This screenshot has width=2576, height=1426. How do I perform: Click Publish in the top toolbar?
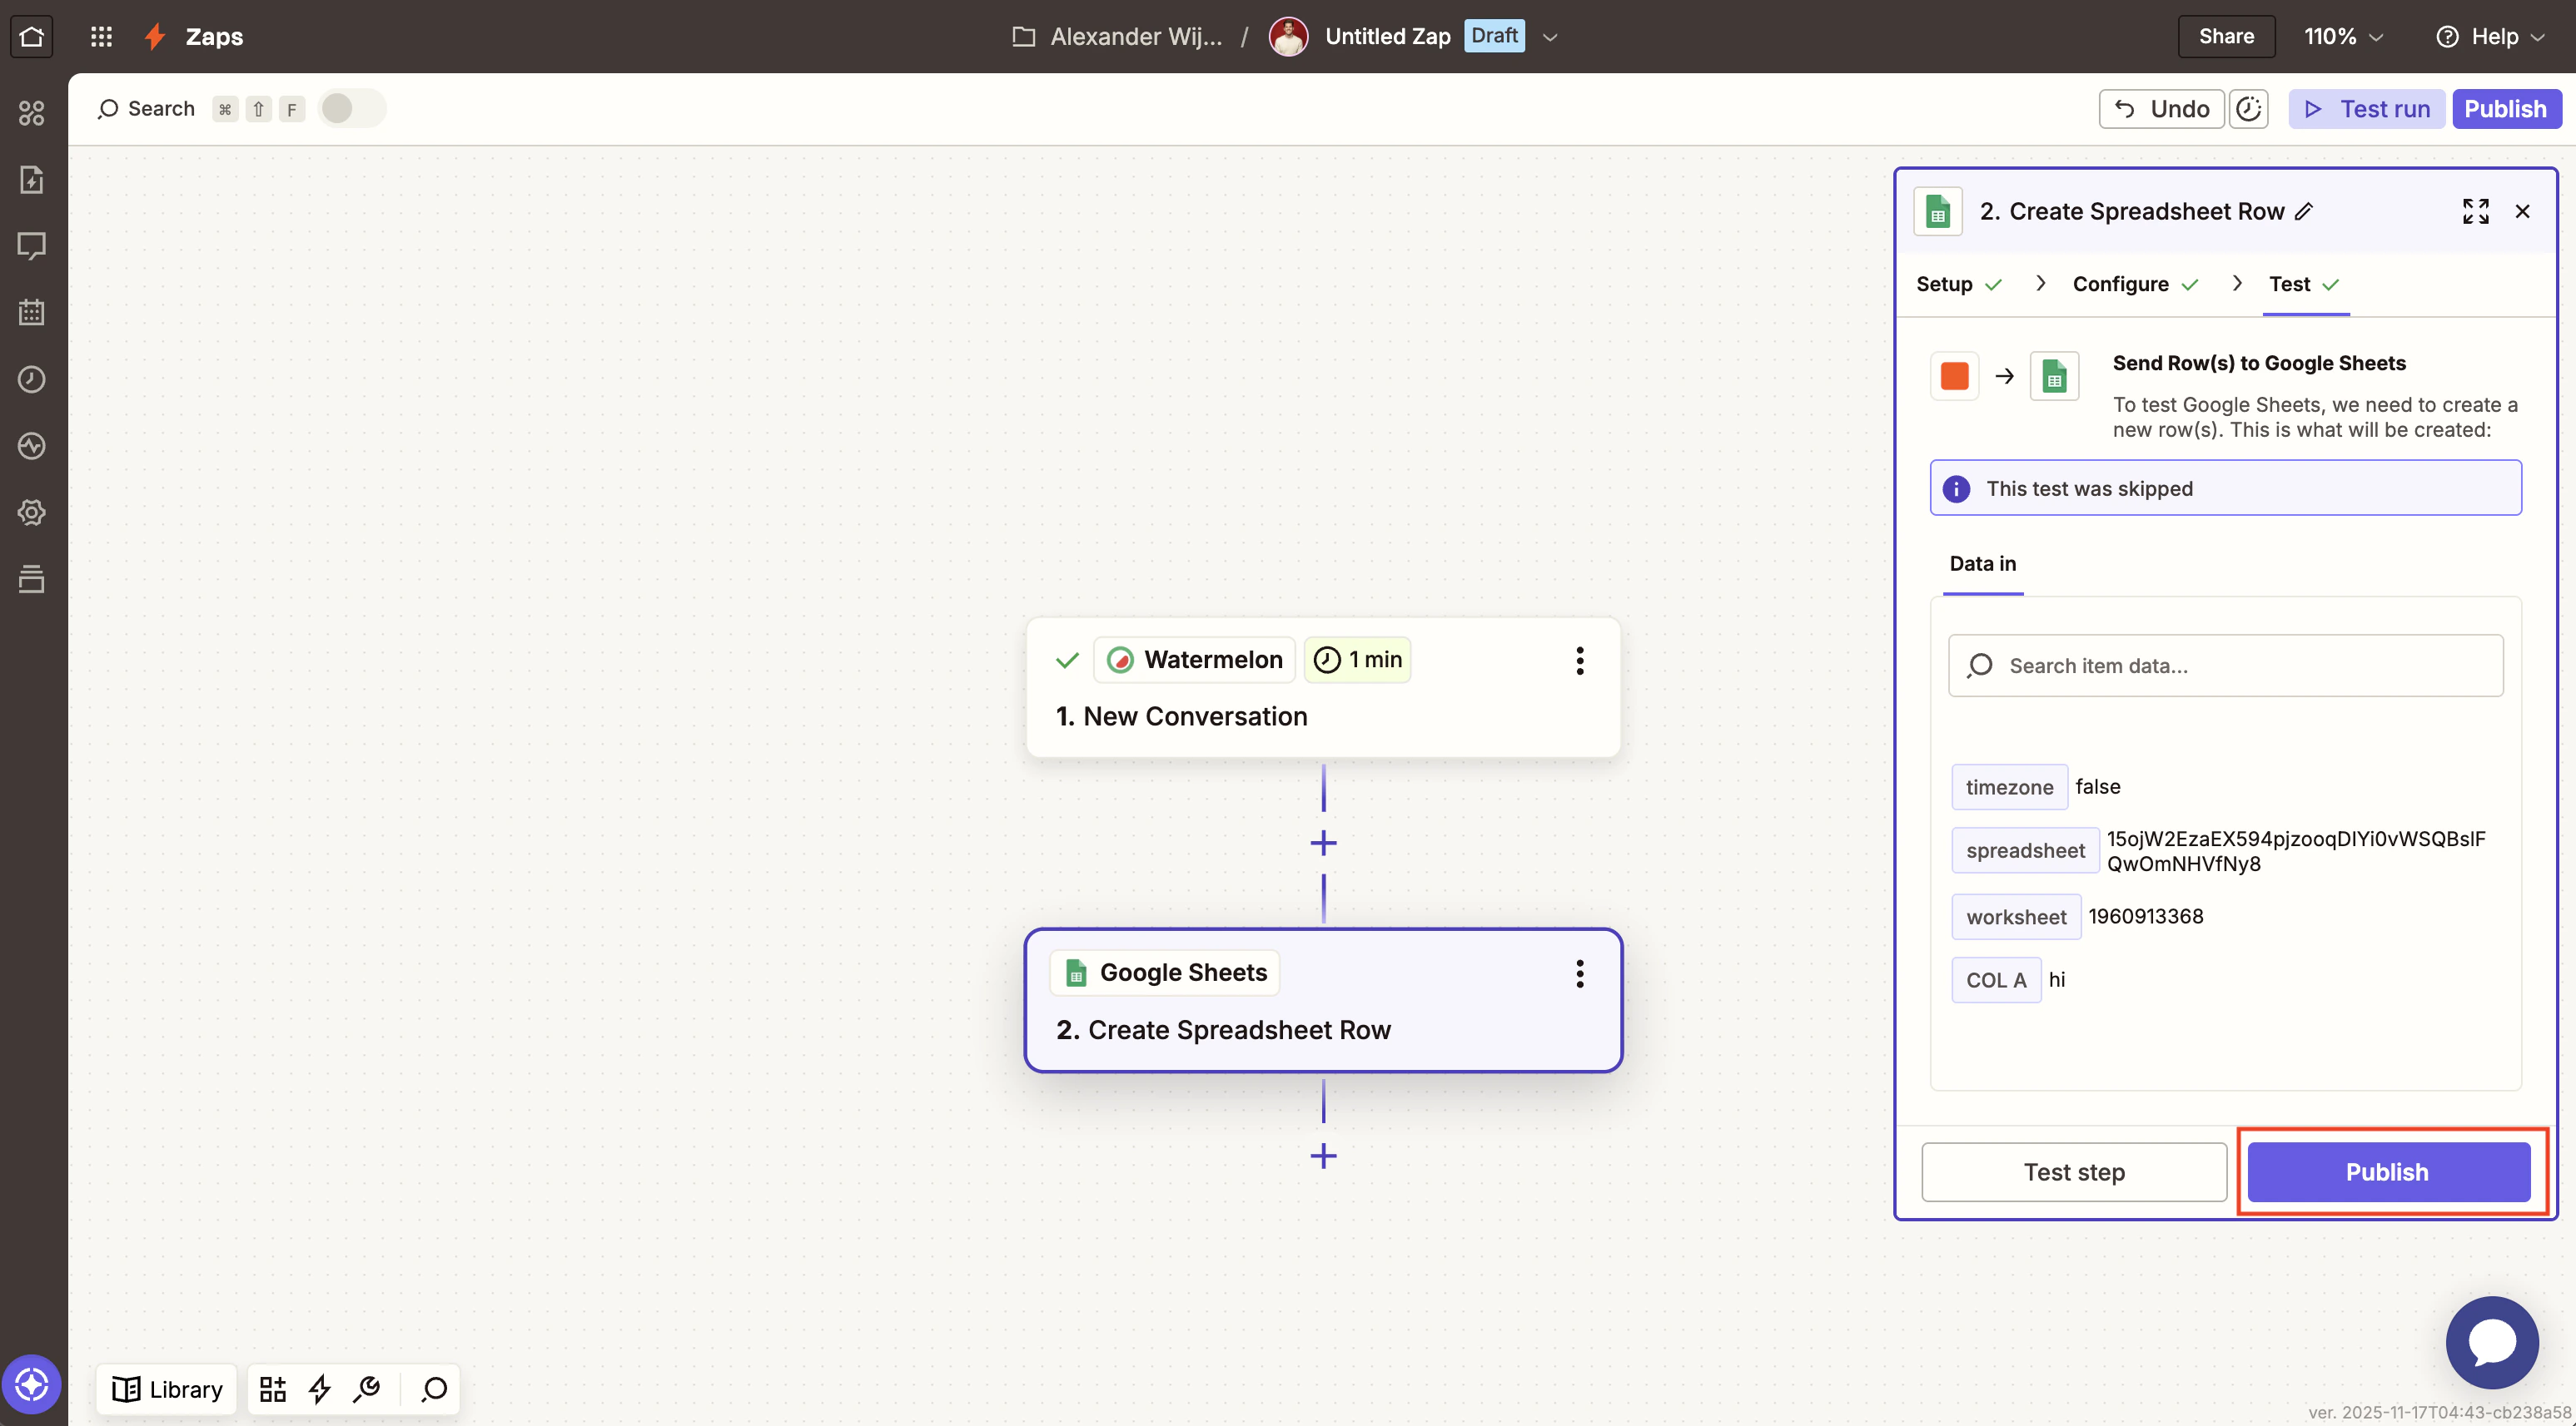(2506, 109)
